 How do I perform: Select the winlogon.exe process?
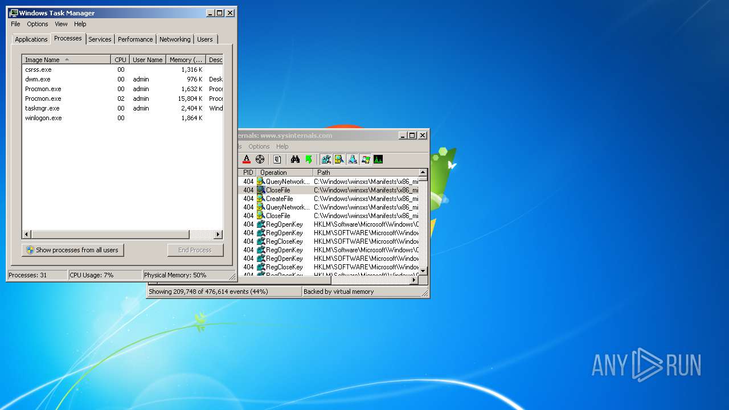(x=122, y=118)
